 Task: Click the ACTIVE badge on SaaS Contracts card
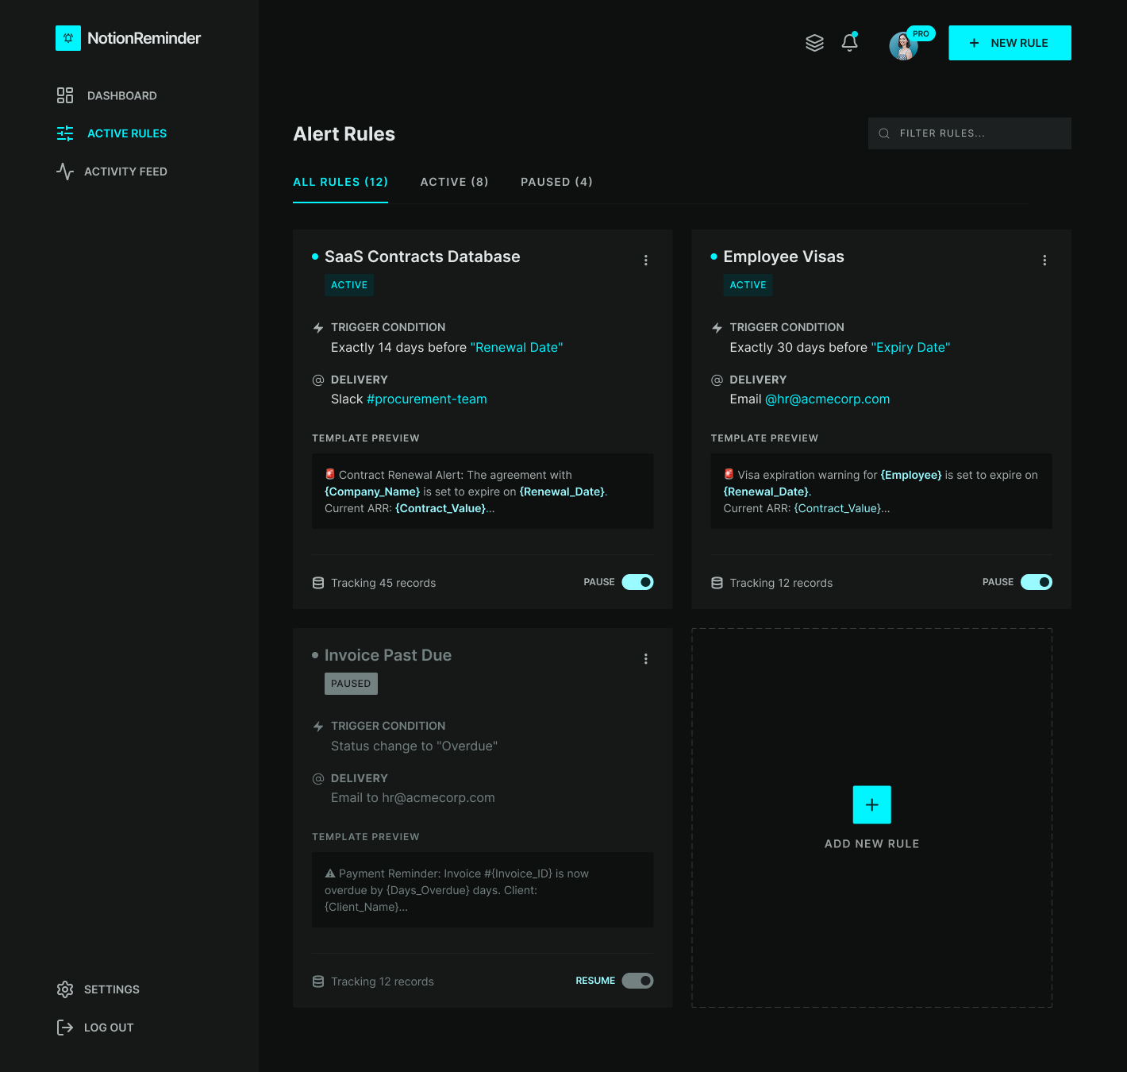[x=349, y=285]
